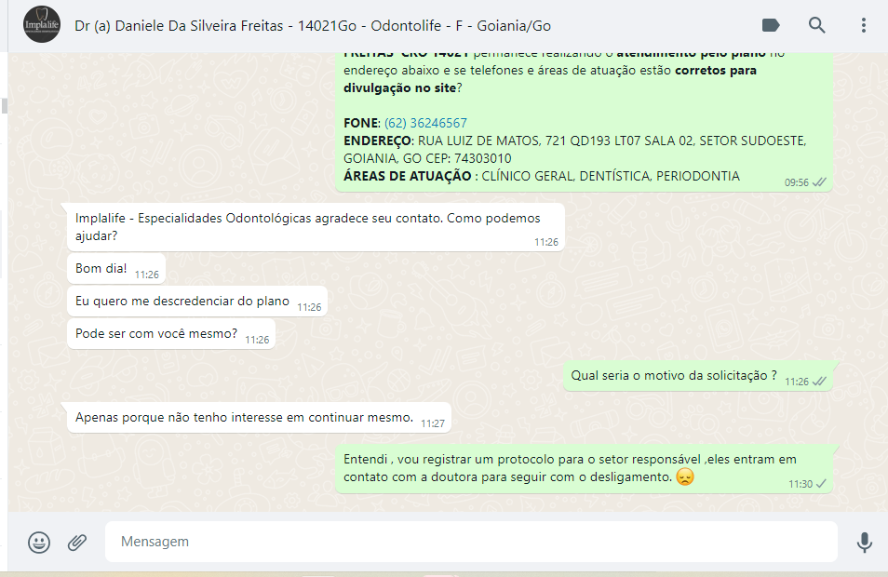Screen dimensions: 888x577
Task: Click message "Pode ser com você mesmo?"
Action: (171, 333)
